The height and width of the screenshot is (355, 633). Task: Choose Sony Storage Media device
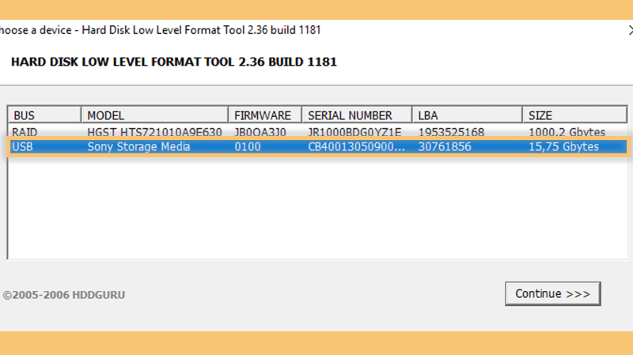tap(139, 146)
